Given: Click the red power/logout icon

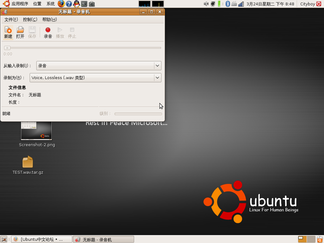Looking at the screenshot, I should pyautogui.click(x=319, y=4).
